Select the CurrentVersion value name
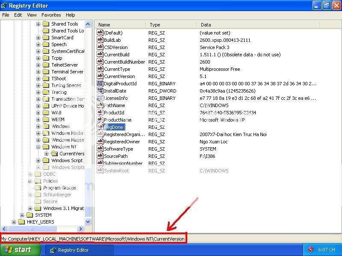Viewport: 342px width, 256px height. click(119, 76)
